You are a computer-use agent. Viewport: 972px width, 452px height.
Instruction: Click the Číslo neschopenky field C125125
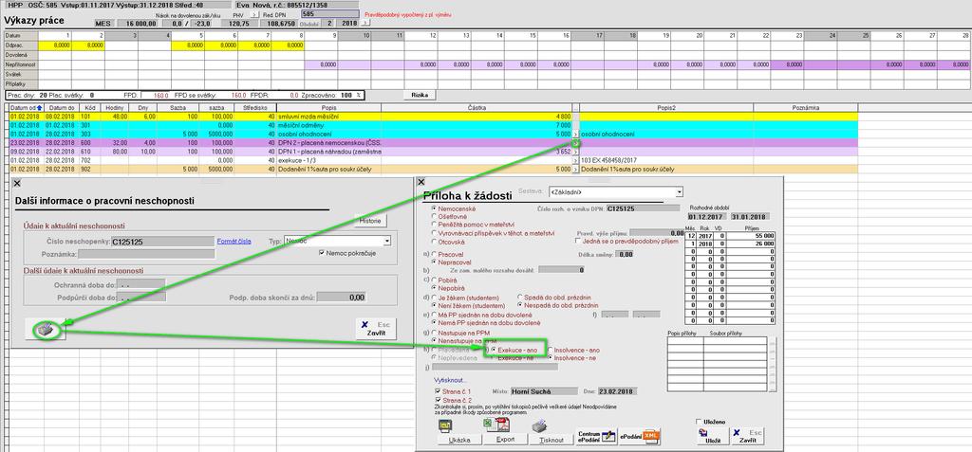click(162, 242)
